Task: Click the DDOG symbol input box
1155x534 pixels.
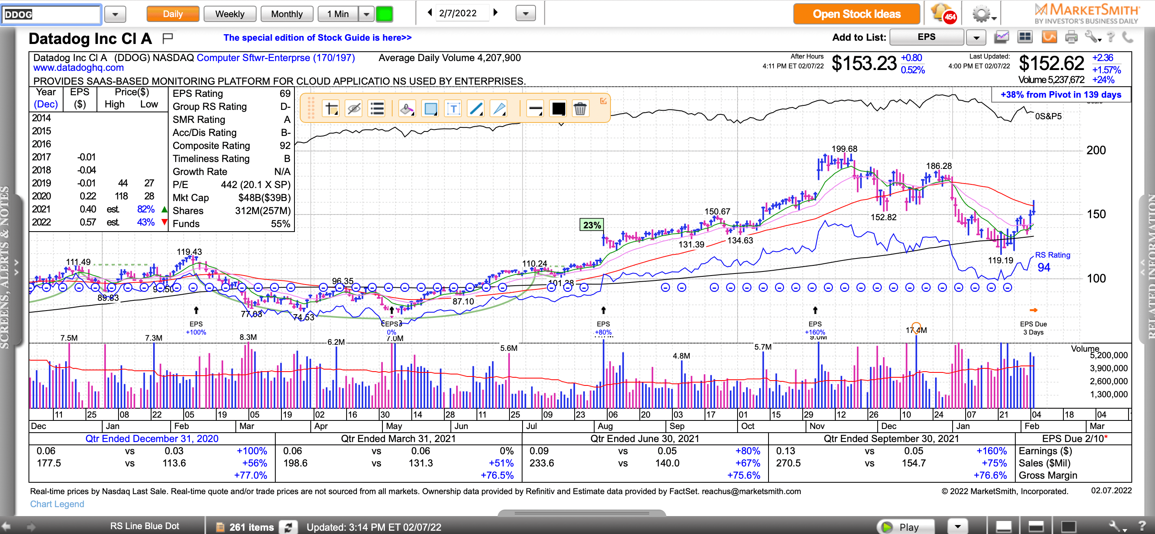Action: (x=51, y=14)
